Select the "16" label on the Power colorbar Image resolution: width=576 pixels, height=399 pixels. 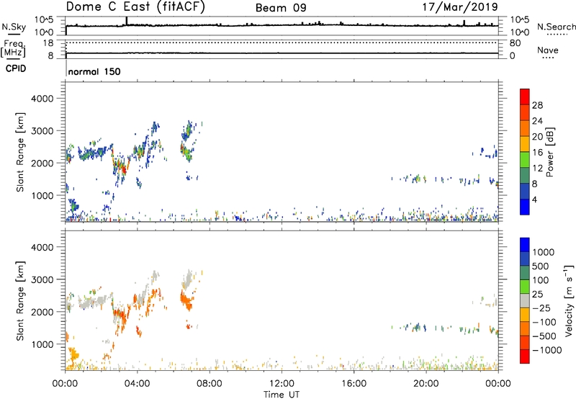[x=537, y=153]
